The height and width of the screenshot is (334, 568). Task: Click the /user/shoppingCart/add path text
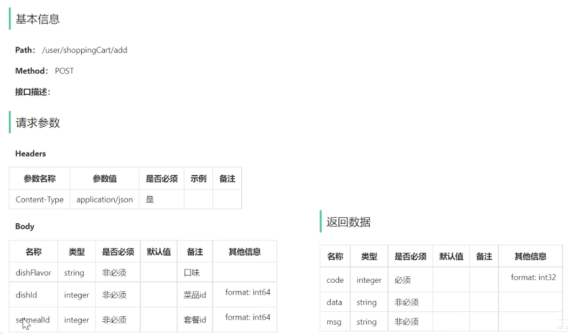point(84,50)
